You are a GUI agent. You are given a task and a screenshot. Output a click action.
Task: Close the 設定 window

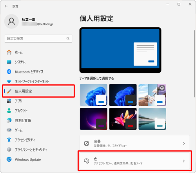190,4
